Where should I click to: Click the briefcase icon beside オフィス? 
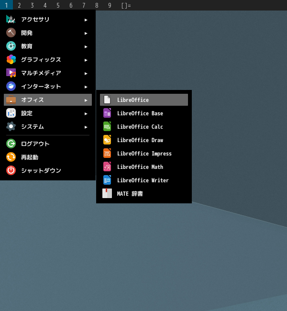pyautogui.click(x=11, y=100)
